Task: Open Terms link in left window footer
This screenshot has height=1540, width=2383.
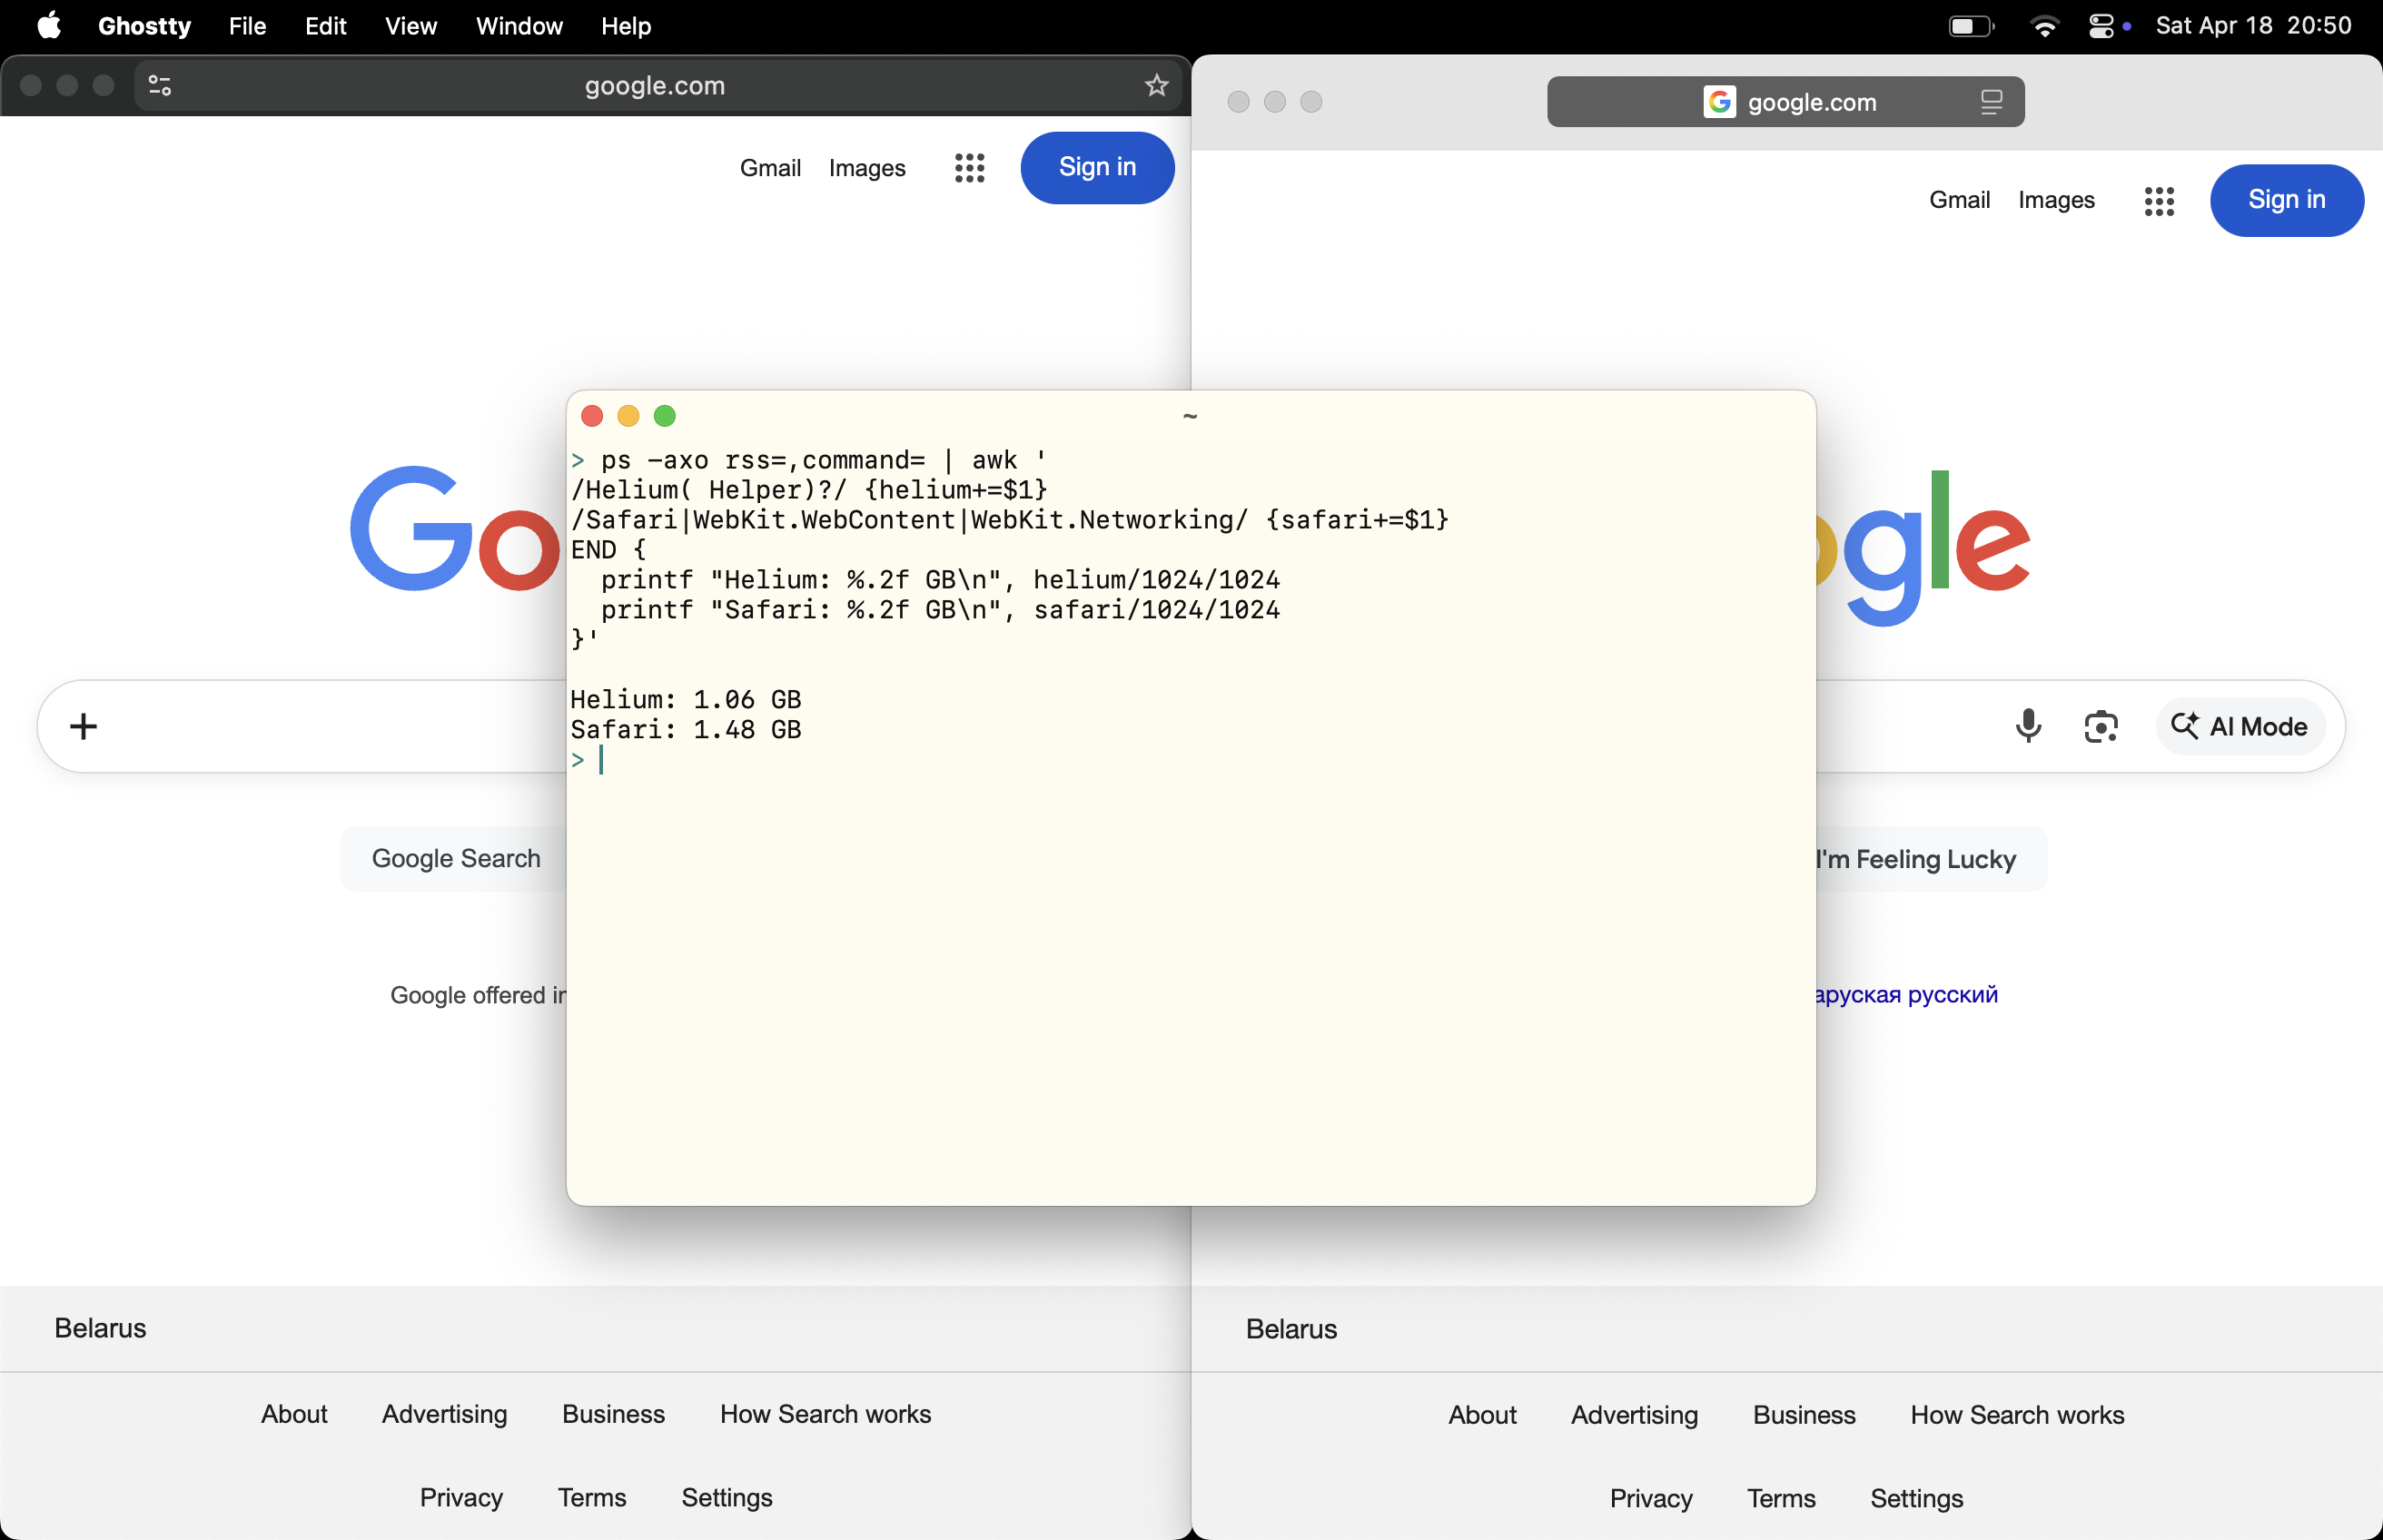Action: click(592, 1497)
